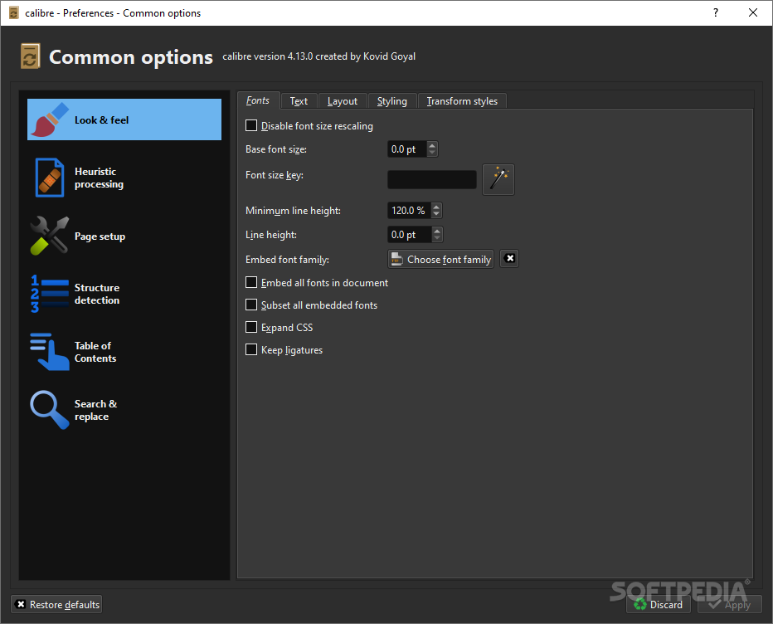Click the Apply button
This screenshot has width=773, height=624.
pos(730,604)
